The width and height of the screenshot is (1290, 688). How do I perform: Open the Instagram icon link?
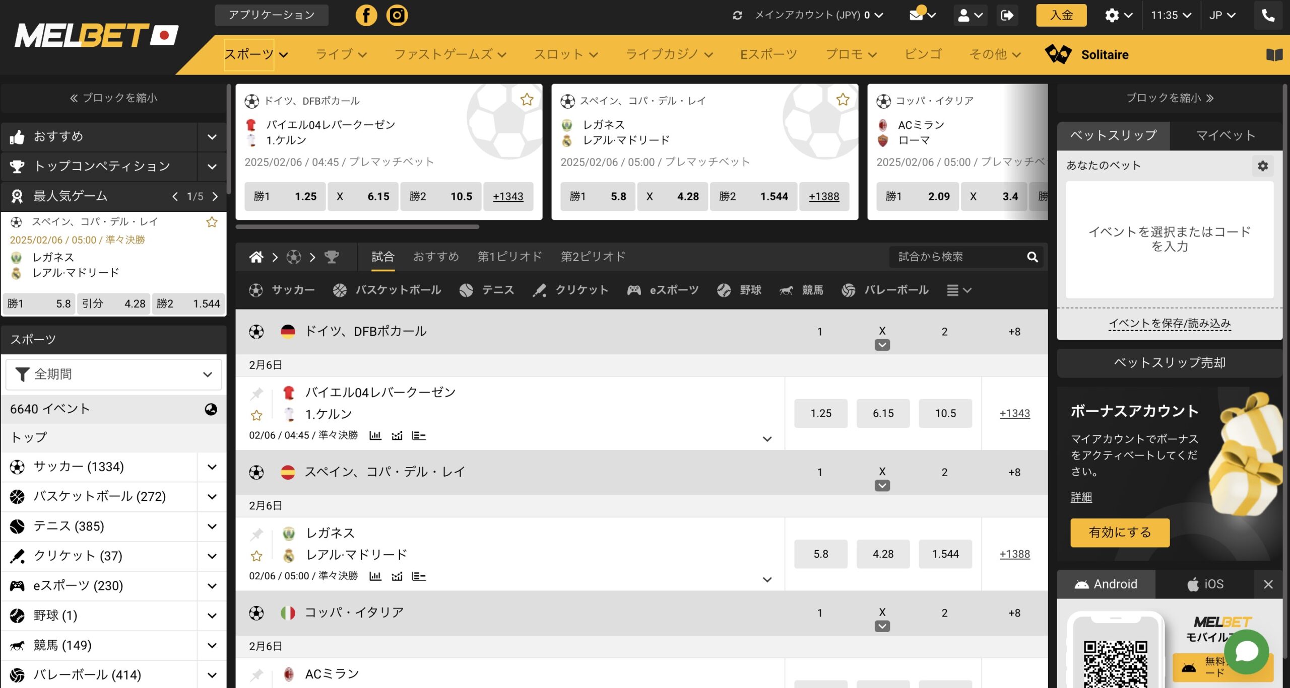point(397,15)
